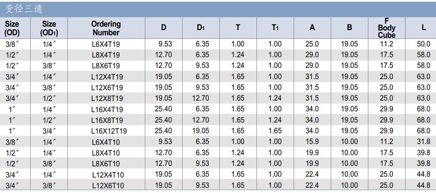
Task: Select the B column header
Action: 350,28
